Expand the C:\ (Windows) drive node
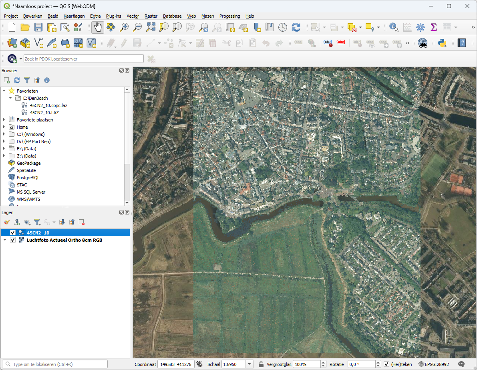The image size is (477, 370). tap(4, 134)
